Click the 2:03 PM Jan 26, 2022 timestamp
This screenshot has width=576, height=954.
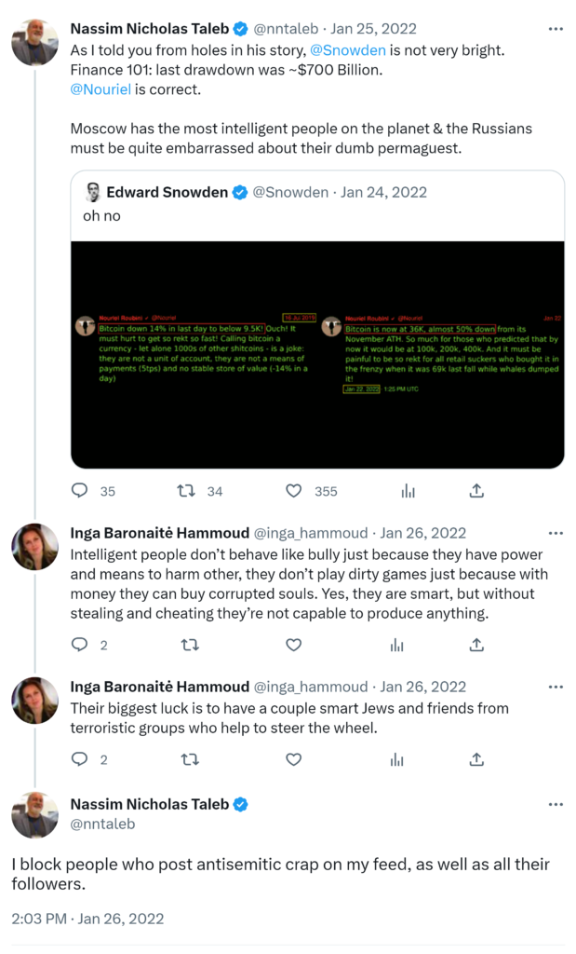click(87, 919)
